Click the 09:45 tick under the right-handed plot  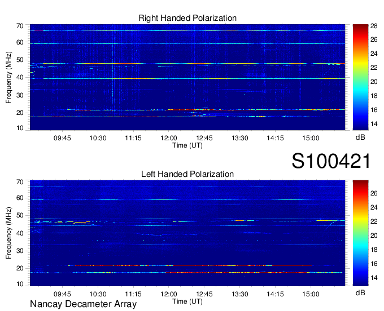point(62,138)
